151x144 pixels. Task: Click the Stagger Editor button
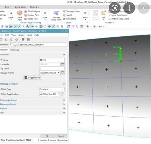point(32,78)
